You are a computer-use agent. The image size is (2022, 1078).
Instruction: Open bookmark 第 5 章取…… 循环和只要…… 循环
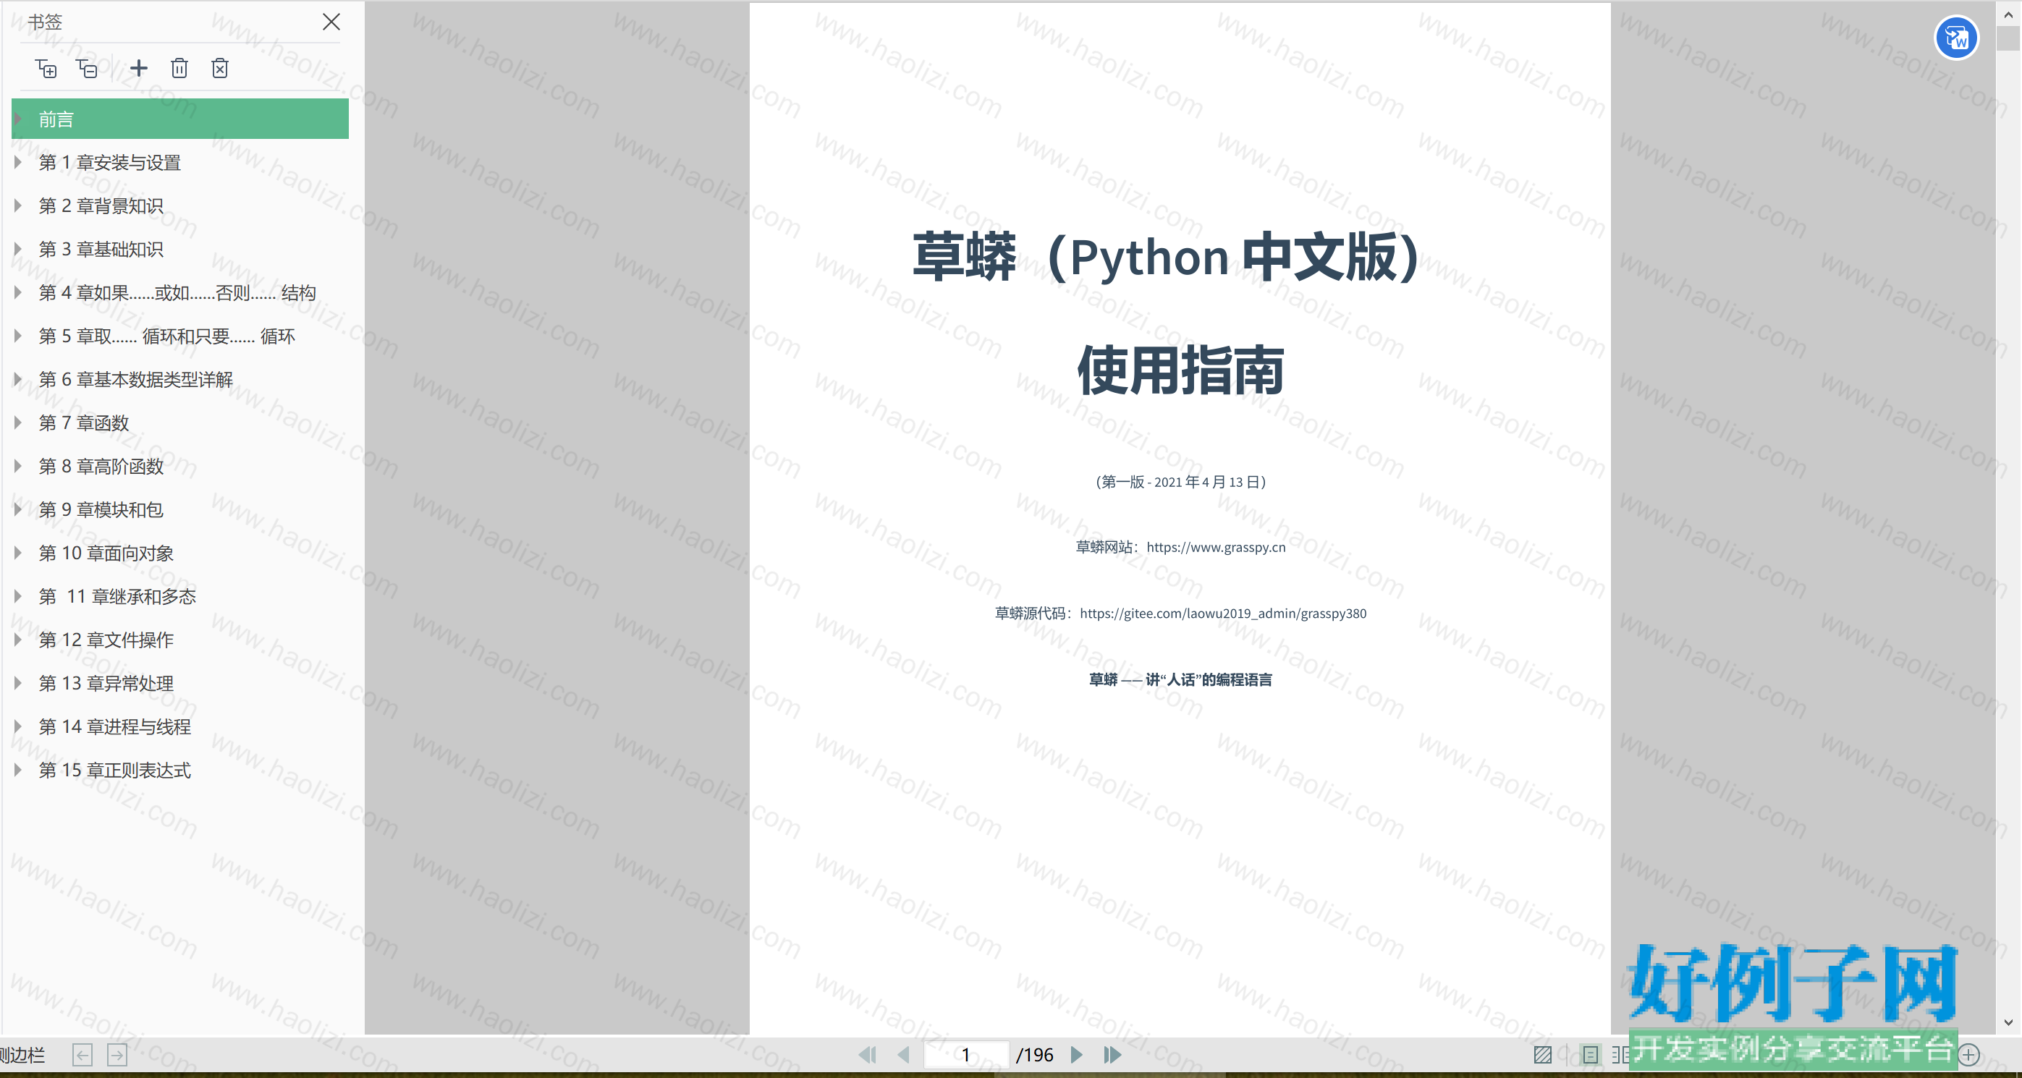click(167, 336)
